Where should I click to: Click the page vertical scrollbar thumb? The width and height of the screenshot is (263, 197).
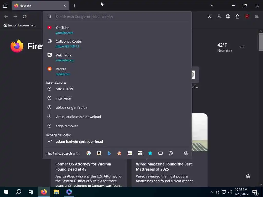pos(261,42)
